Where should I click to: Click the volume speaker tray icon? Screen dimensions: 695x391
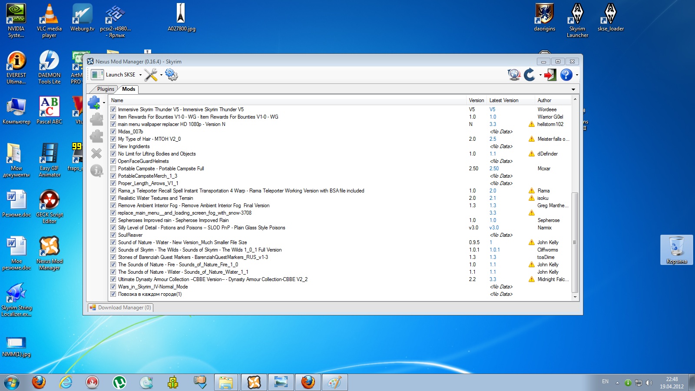click(x=649, y=383)
